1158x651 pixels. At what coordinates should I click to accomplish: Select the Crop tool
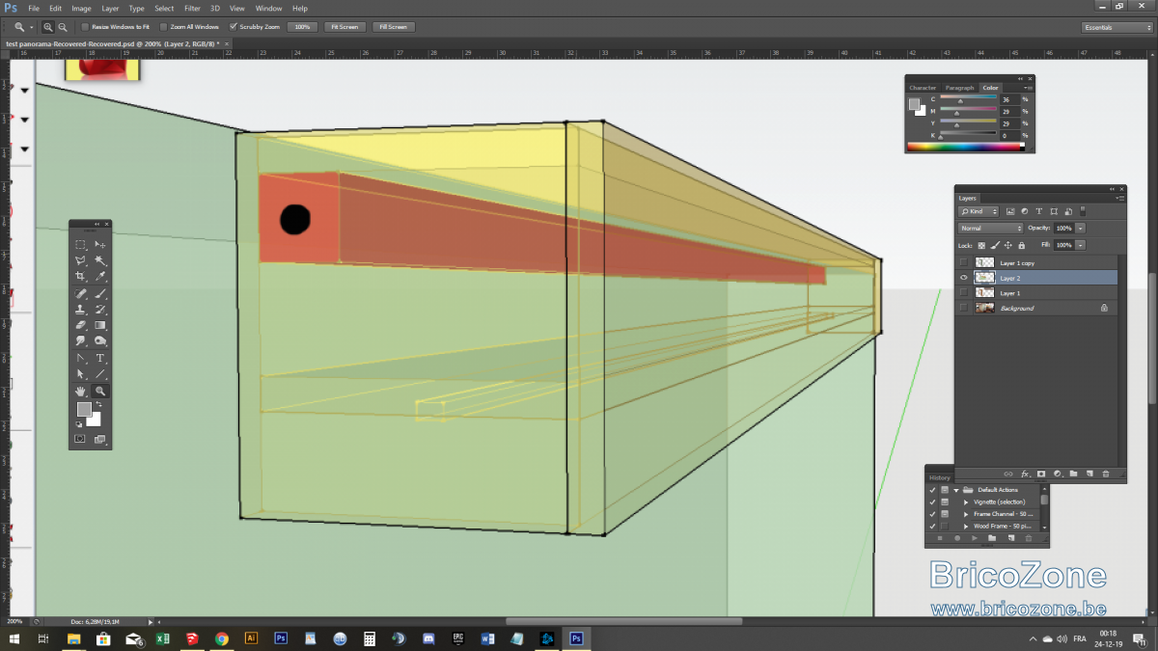coord(81,277)
